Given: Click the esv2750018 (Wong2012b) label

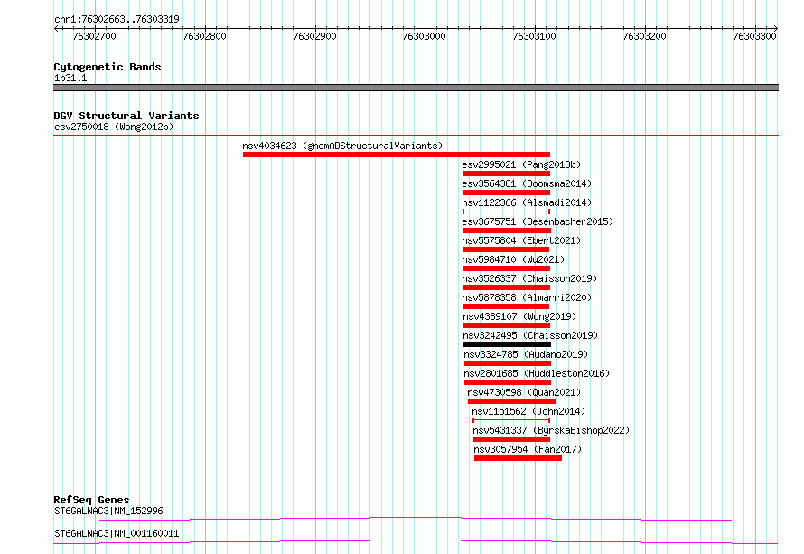Looking at the screenshot, I should pyautogui.click(x=114, y=127).
